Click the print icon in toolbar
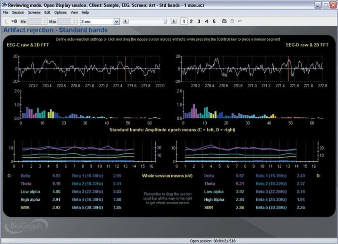This screenshot has width=338, height=244. [x=224, y=21]
